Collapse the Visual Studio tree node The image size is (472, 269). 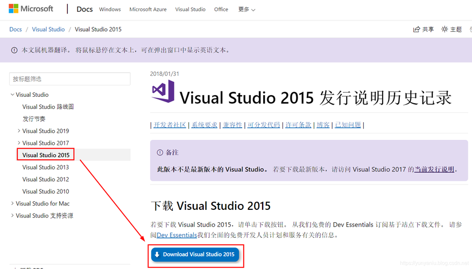[x=12, y=95]
